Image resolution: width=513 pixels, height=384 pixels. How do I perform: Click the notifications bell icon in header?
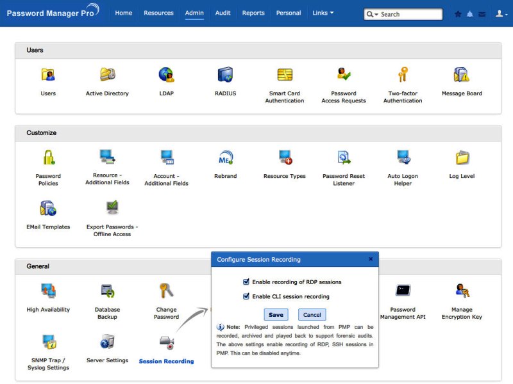(x=470, y=14)
